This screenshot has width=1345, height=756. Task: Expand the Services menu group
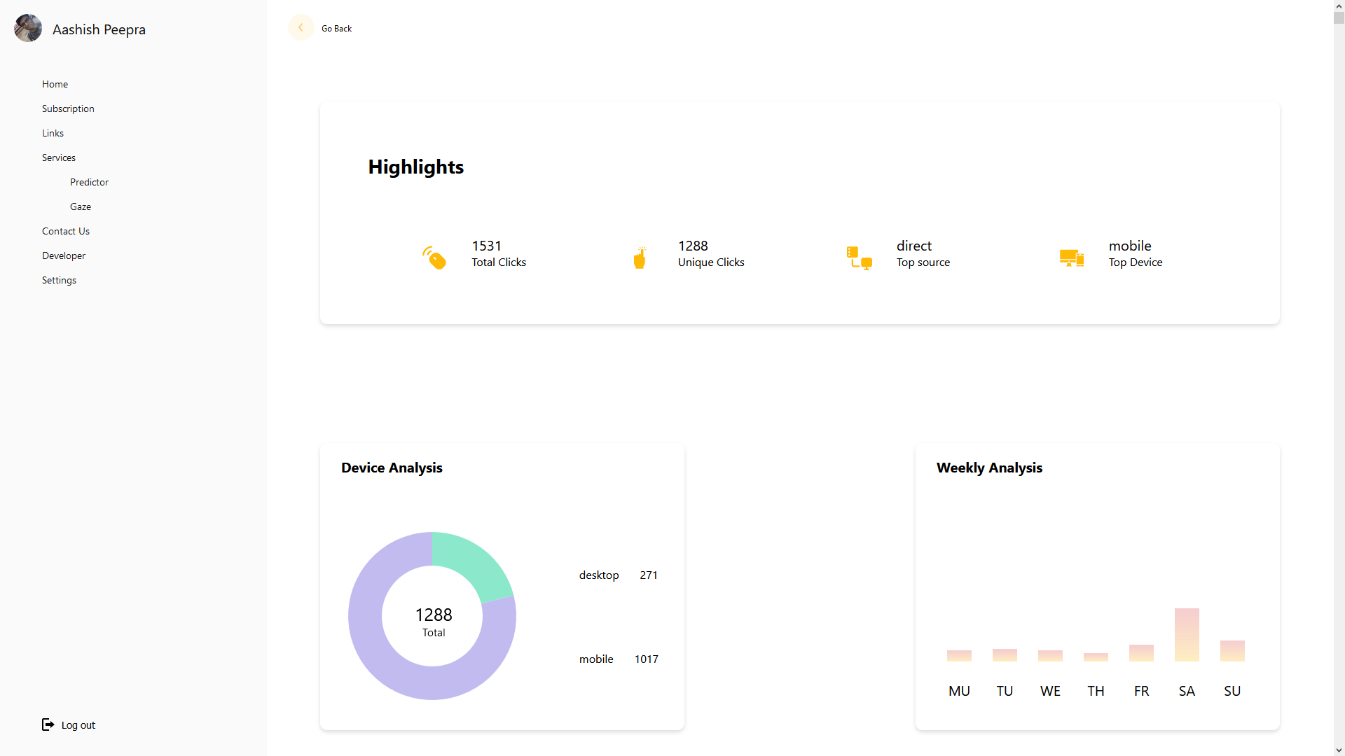point(58,157)
